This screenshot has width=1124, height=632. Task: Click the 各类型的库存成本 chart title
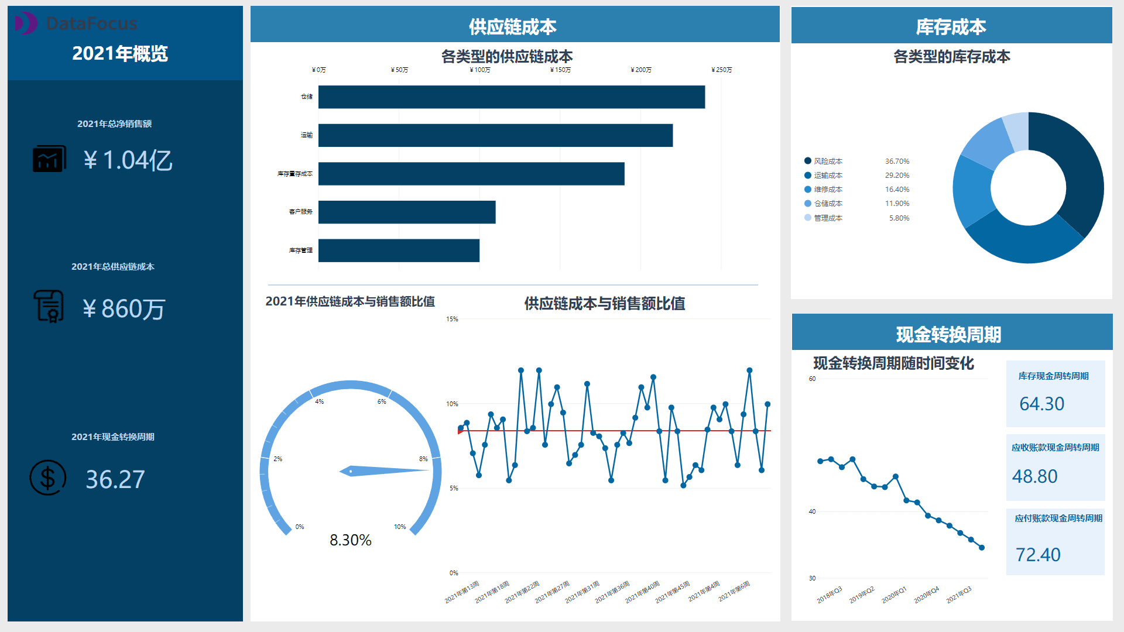tap(952, 56)
